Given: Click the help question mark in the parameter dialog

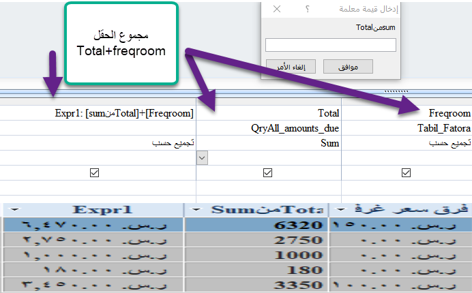Looking at the screenshot, I should 308,9.
